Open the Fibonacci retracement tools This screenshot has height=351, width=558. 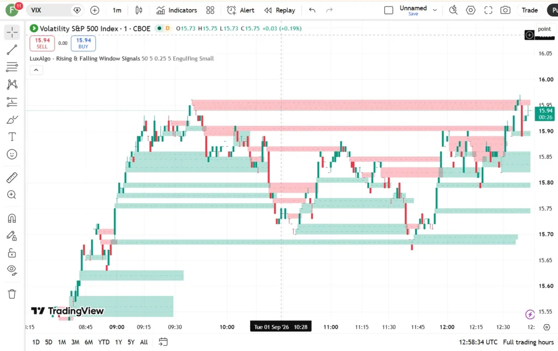12,67
